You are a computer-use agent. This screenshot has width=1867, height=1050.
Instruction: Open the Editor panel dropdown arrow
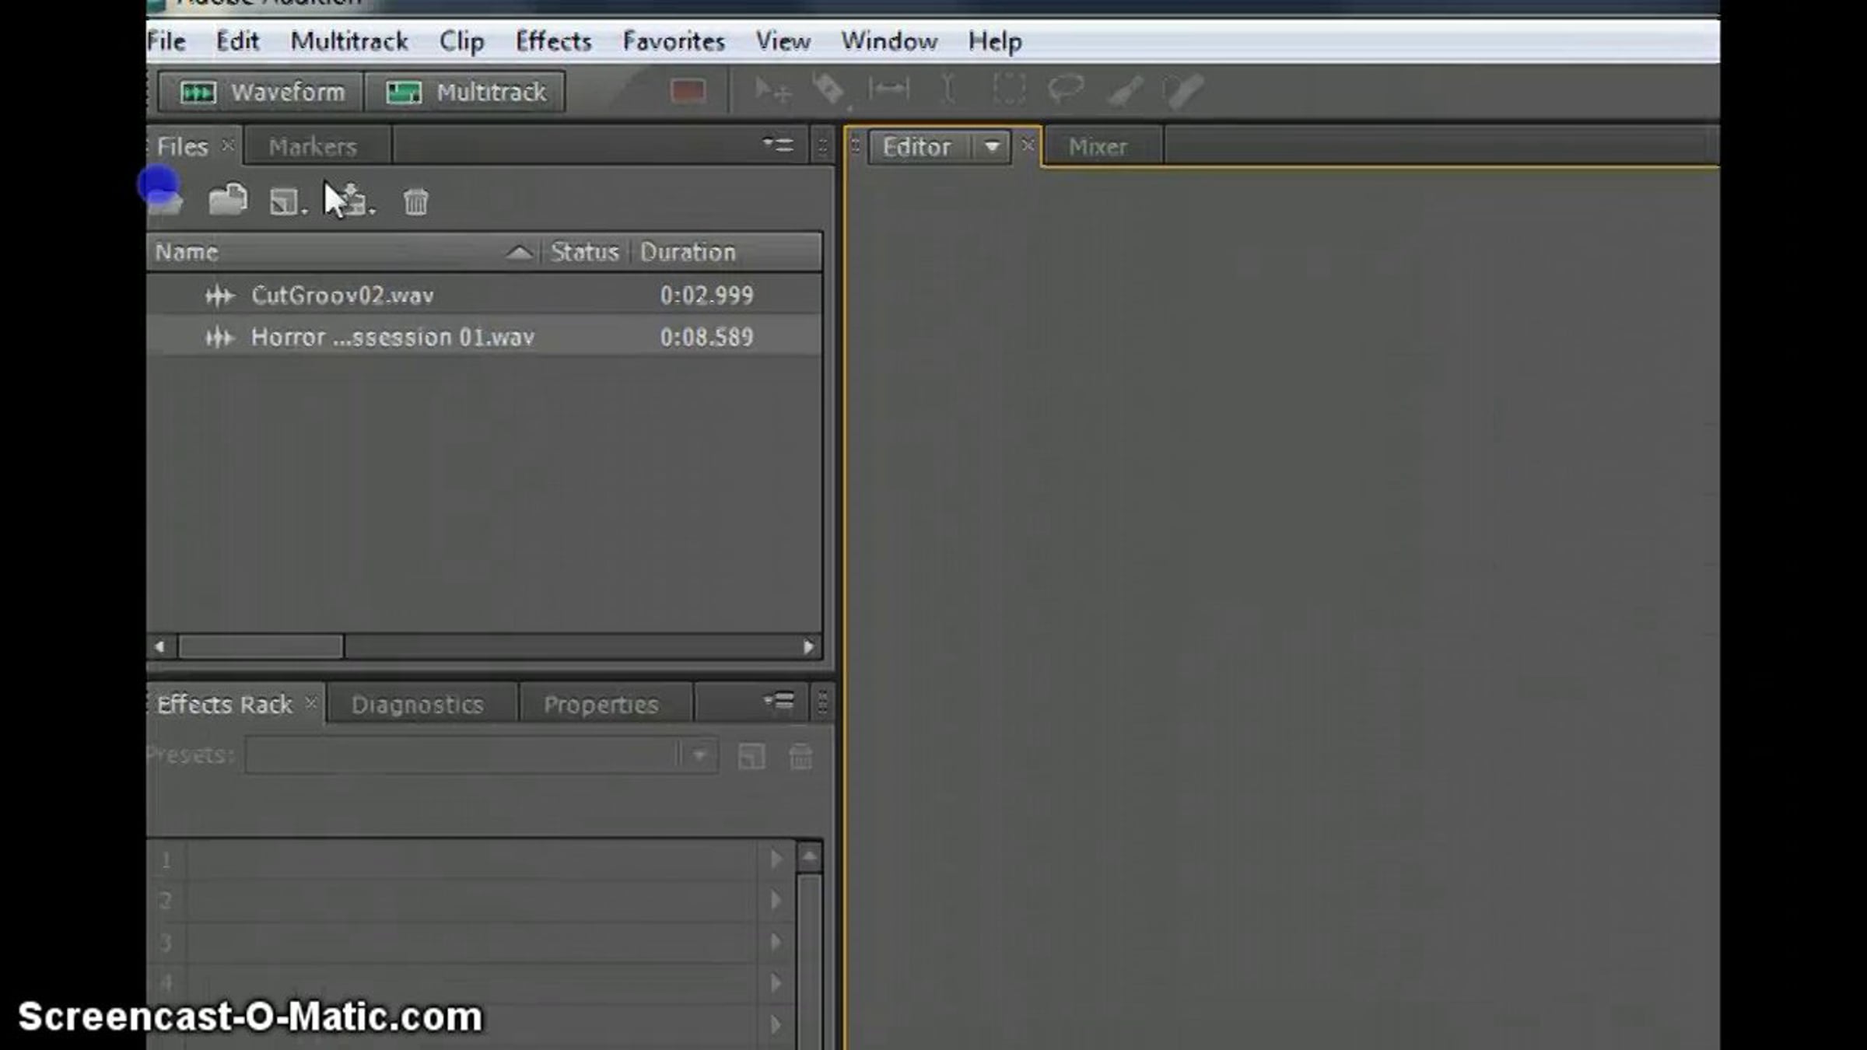[x=991, y=147]
